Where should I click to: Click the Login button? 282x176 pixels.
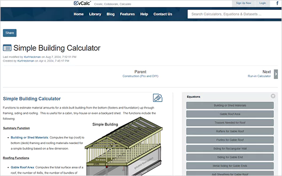(263, 3)
